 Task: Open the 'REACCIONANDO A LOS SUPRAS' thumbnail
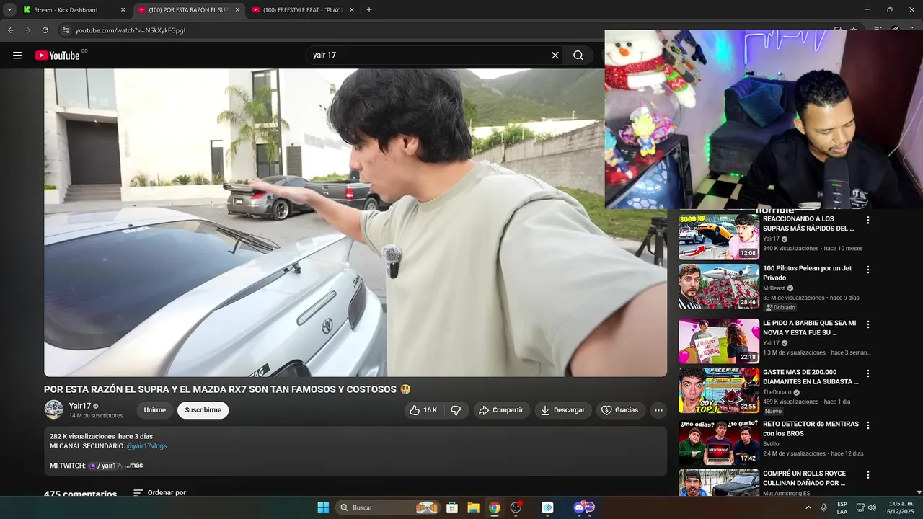point(719,236)
